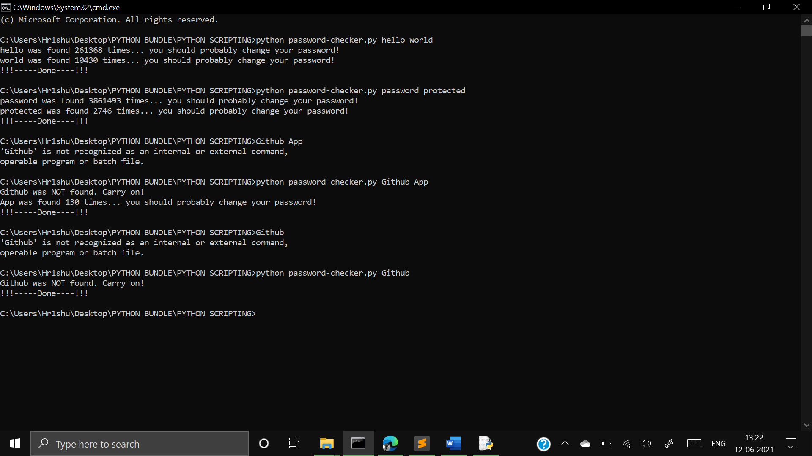Click the Type here to search box
Screen dimensions: 812x456
pos(140,444)
